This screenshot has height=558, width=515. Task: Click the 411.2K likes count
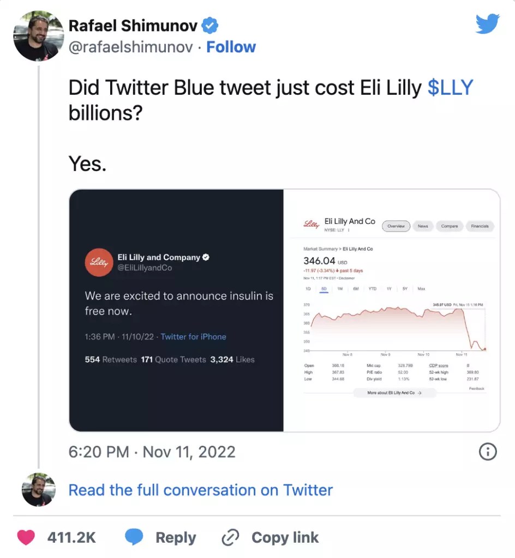71,537
